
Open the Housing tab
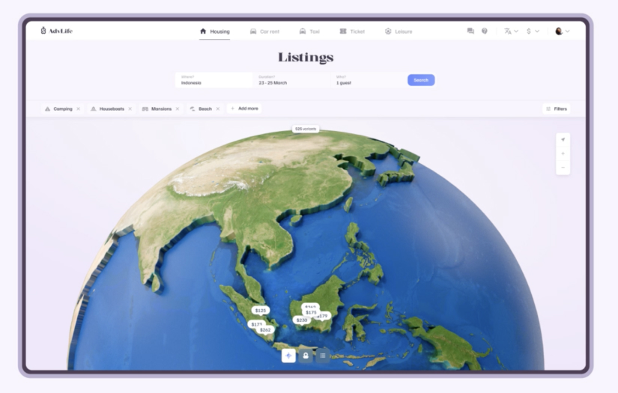point(215,31)
